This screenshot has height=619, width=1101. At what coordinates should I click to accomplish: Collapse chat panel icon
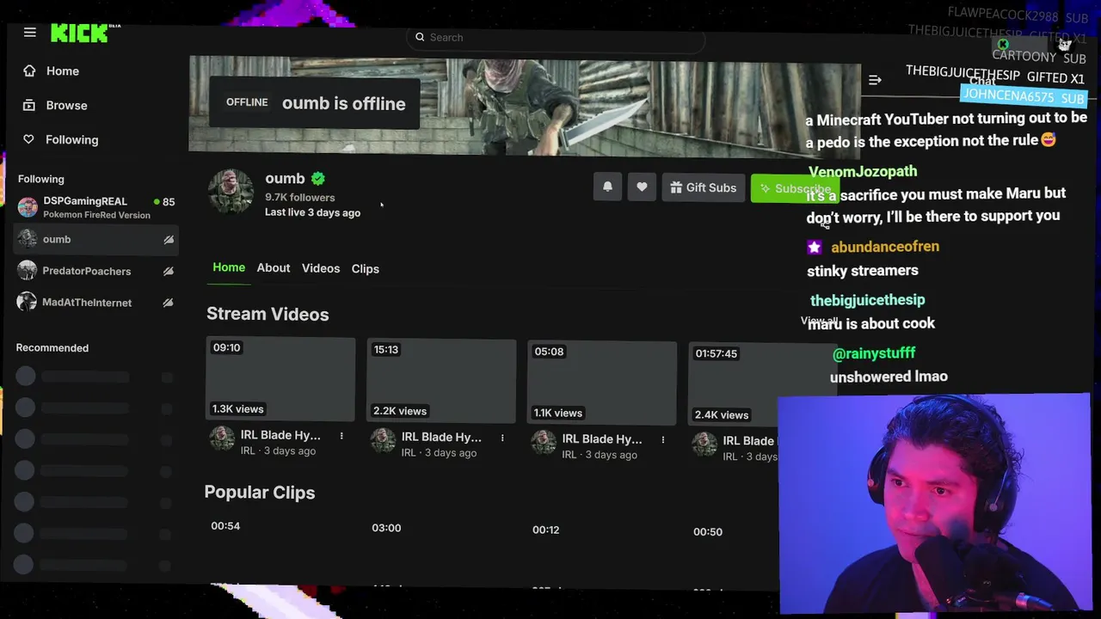point(875,80)
